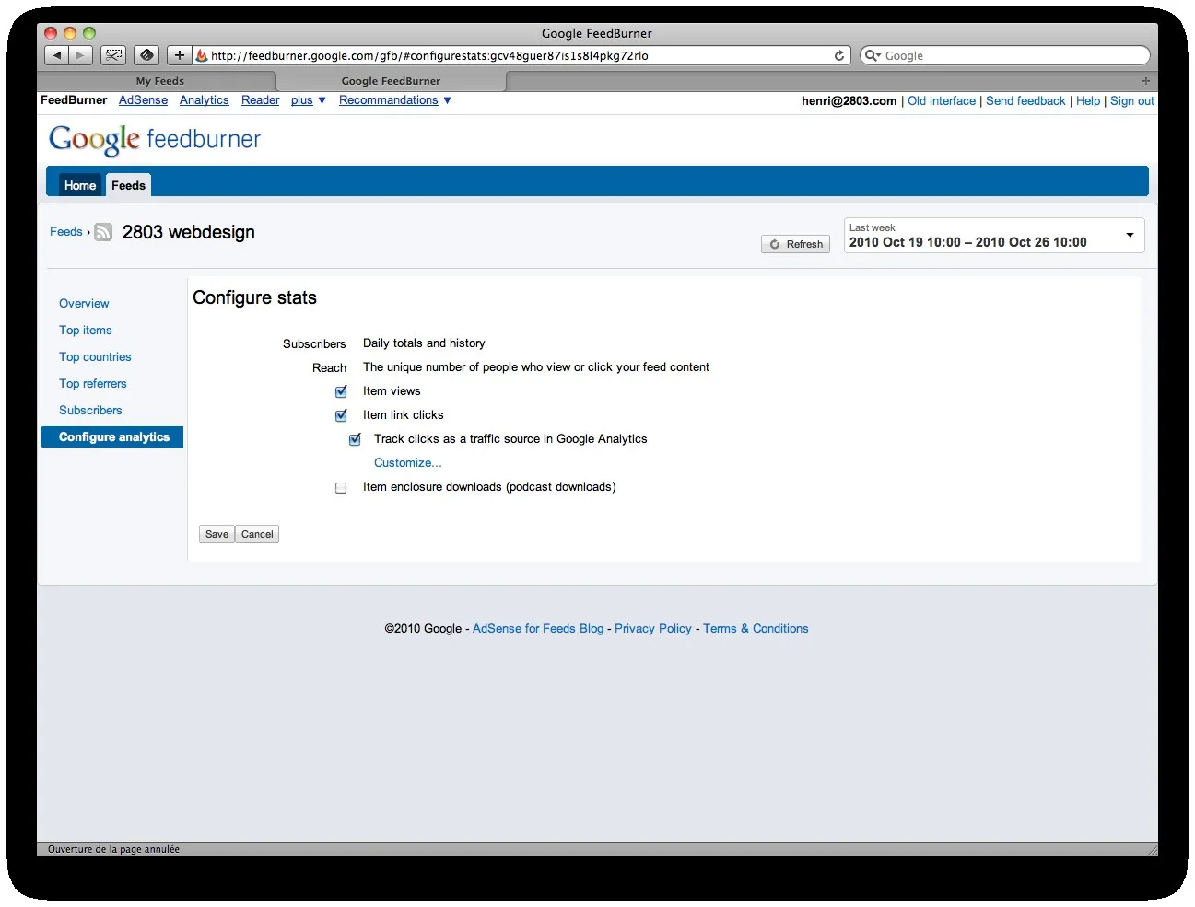The width and height of the screenshot is (1195, 907).
Task: Select Configure analytics in the sidebar
Action: [x=112, y=437]
